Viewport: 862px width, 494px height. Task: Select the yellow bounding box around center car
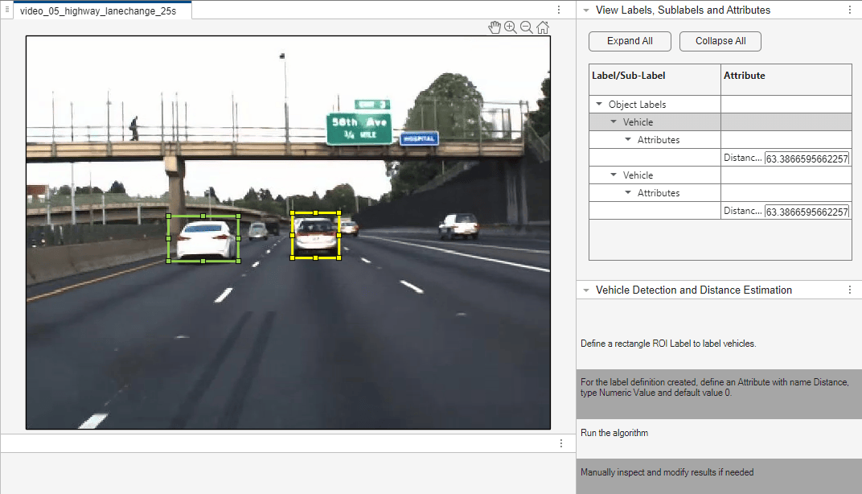point(315,236)
